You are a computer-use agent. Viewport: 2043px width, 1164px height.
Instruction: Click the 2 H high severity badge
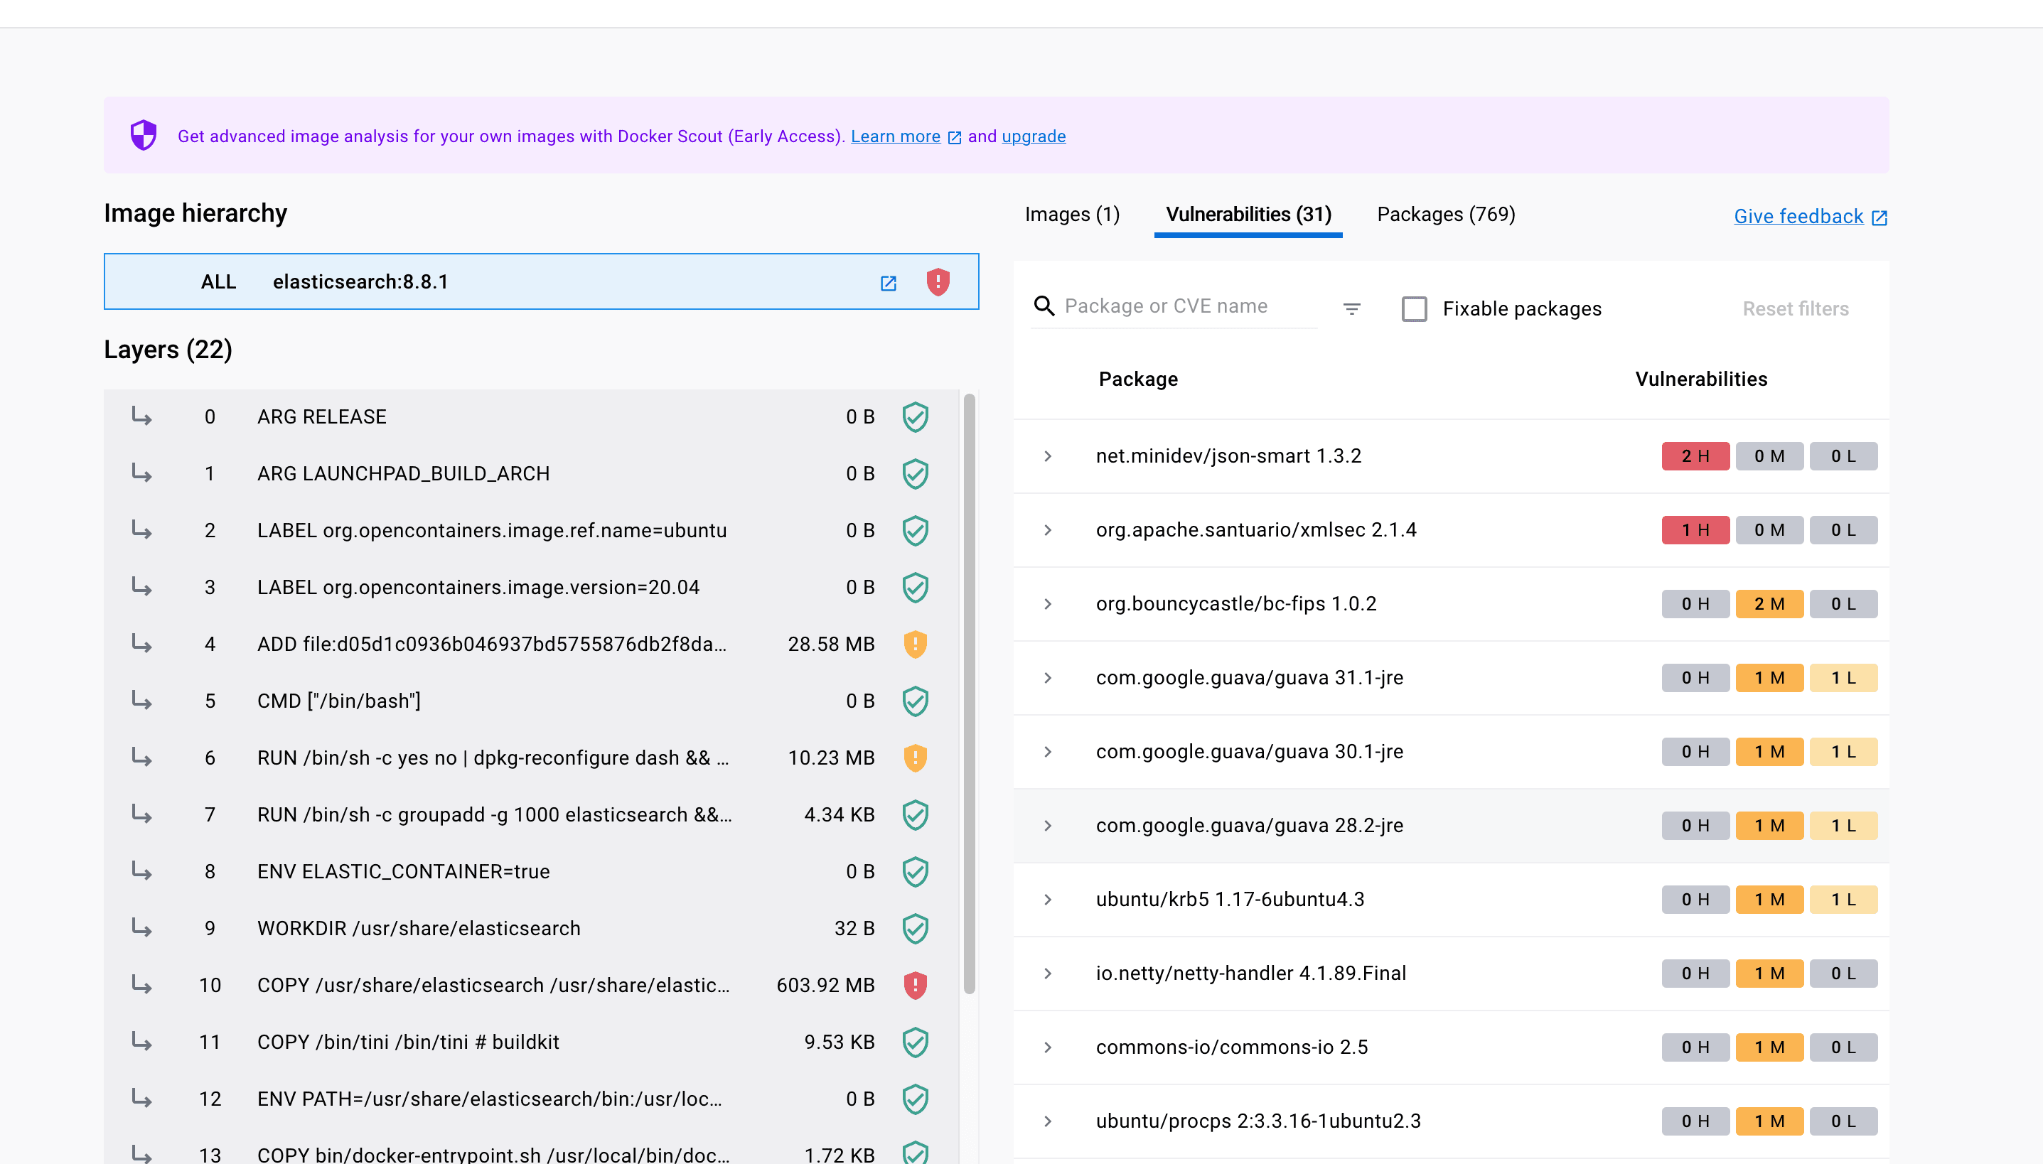[1695, 456]
